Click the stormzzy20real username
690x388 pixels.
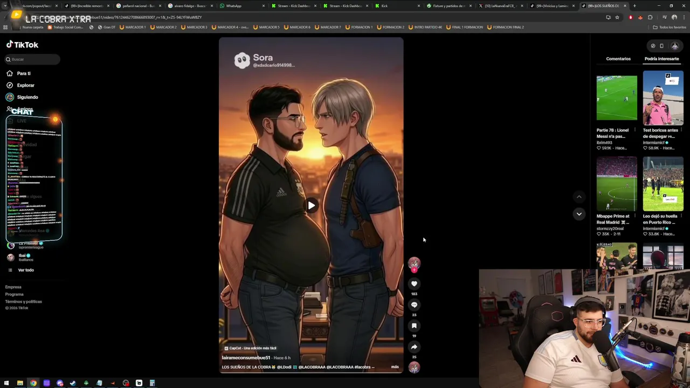click(610, 228)
